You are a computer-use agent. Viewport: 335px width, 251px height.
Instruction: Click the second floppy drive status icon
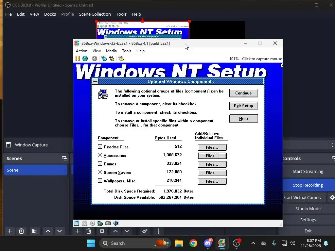(84, 223)
